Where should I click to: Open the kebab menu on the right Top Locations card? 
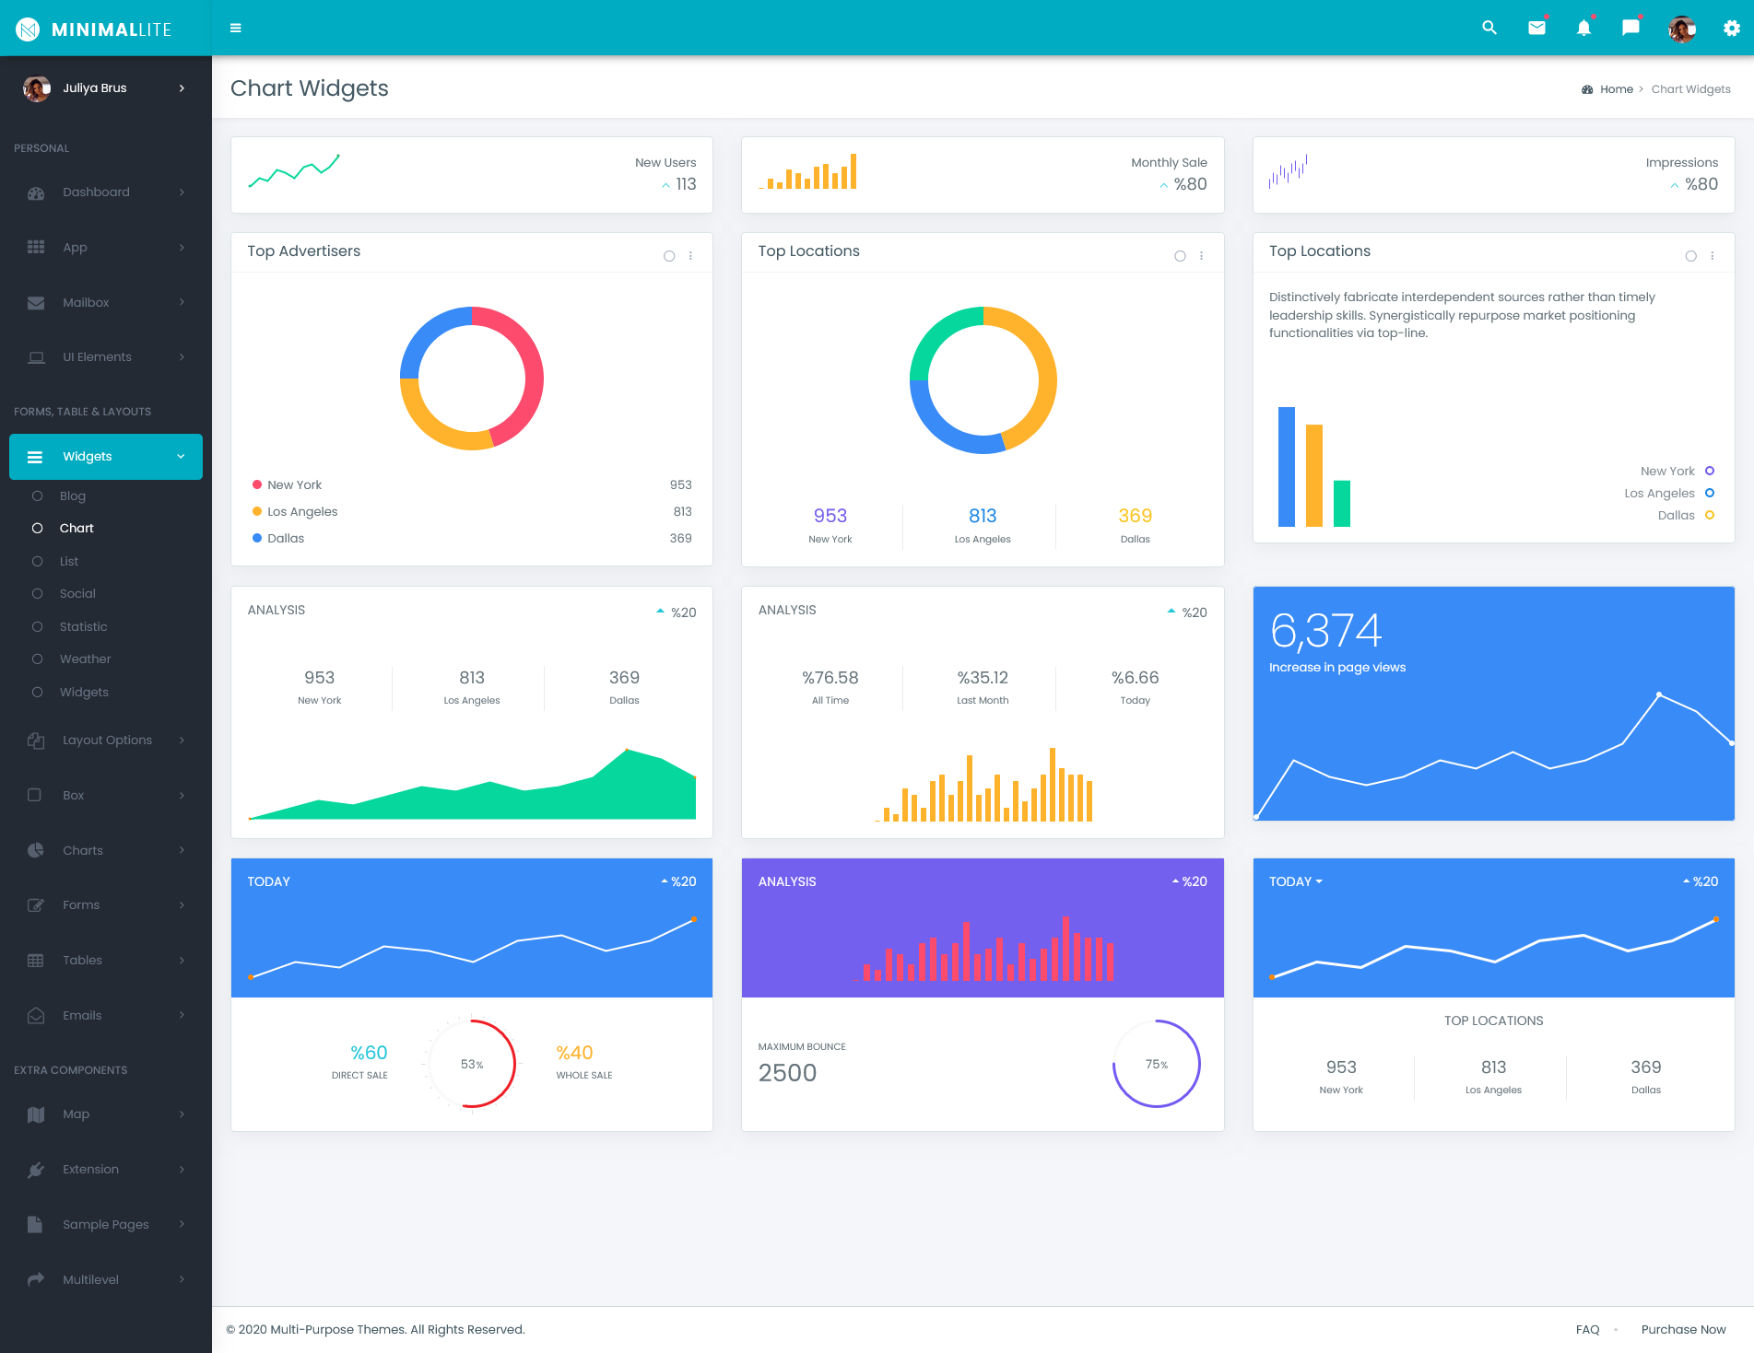1713,256
